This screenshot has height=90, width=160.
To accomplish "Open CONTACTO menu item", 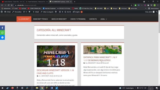I will pyautogui.click(x=93, y=19).
